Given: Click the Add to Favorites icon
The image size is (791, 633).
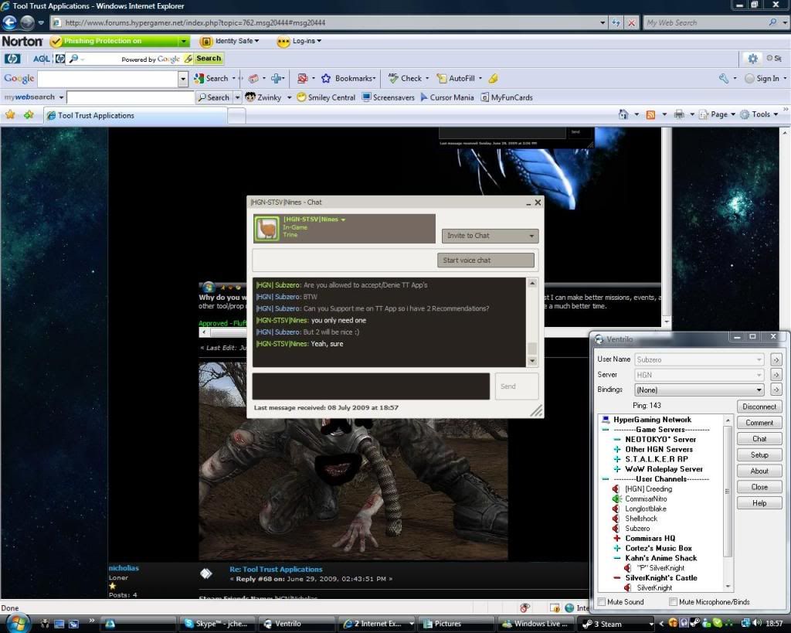Looking at the screenshot, I should point(29,115).
